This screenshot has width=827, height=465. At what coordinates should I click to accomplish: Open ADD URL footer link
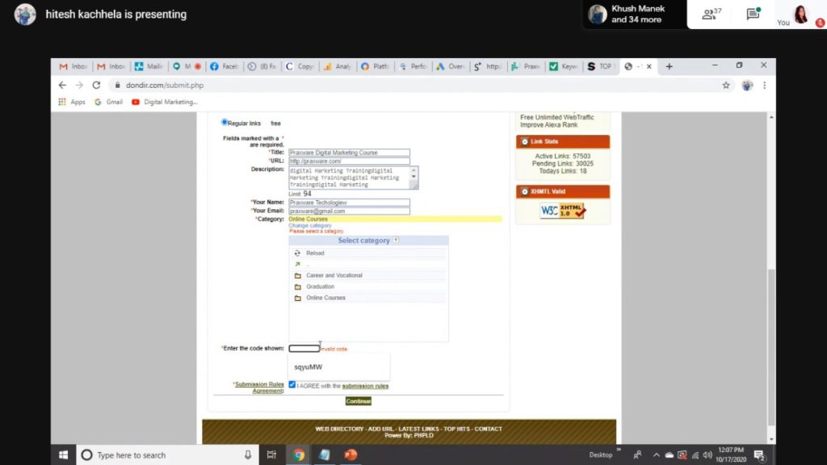[x=381, y=429]
